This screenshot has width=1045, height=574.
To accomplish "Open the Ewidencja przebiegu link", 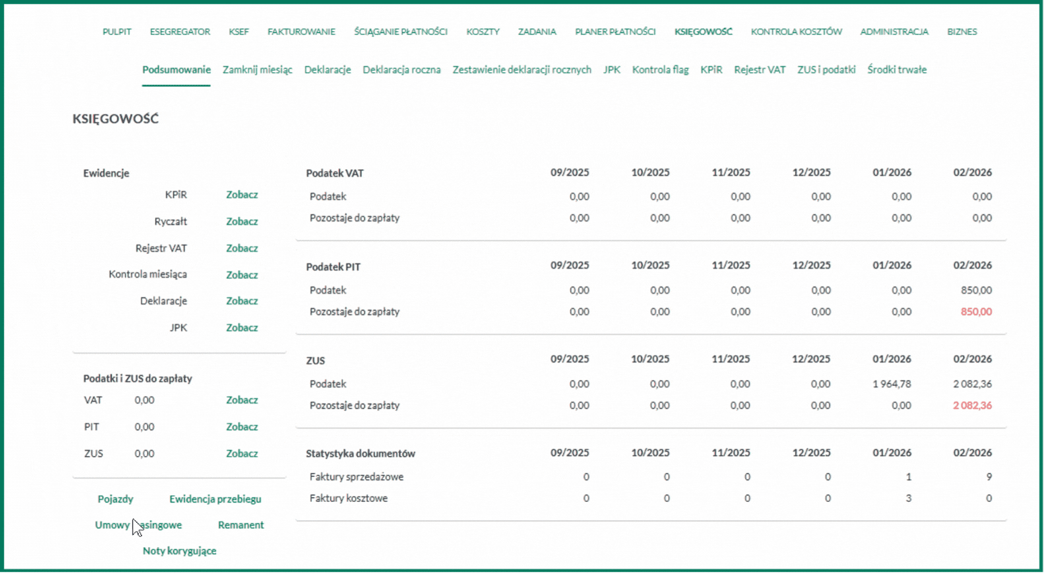I will click(216, 499).
